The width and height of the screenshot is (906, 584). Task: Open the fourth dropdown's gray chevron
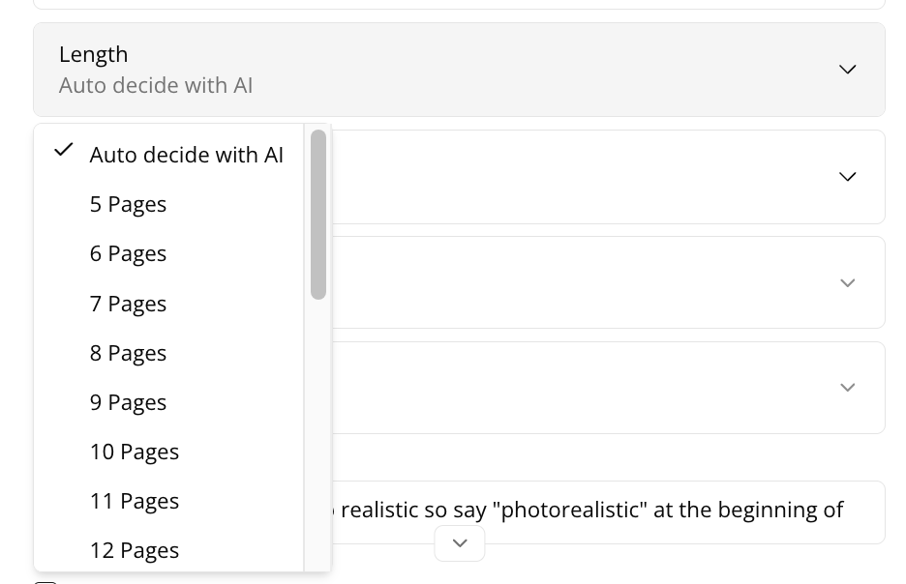tap(847, 388)
